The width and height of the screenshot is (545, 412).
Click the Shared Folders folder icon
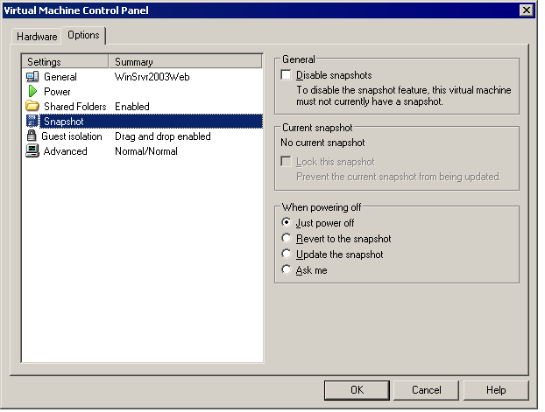tap(32, 107)
